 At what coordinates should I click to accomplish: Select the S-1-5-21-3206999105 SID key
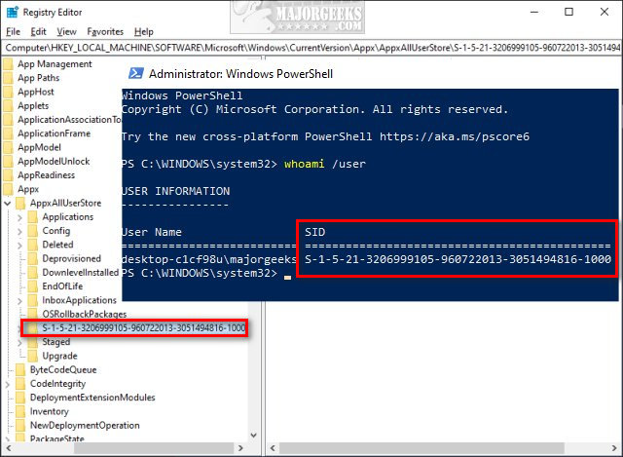[x=143, y=328]
